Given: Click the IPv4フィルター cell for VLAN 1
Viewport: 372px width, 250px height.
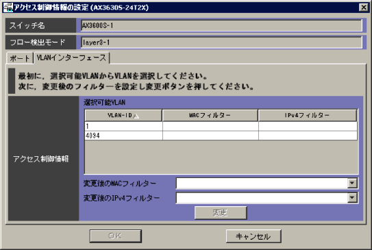Looking at the screenshot, I should [308, 126].
